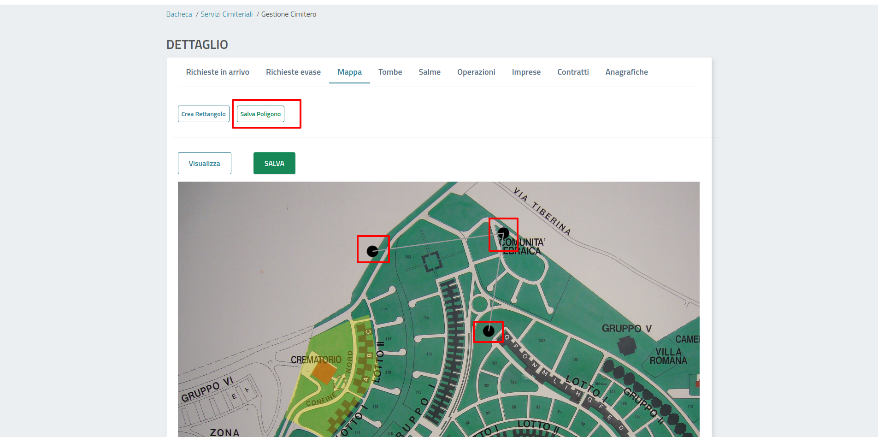Click the GRUPPO V label on map

626,329
